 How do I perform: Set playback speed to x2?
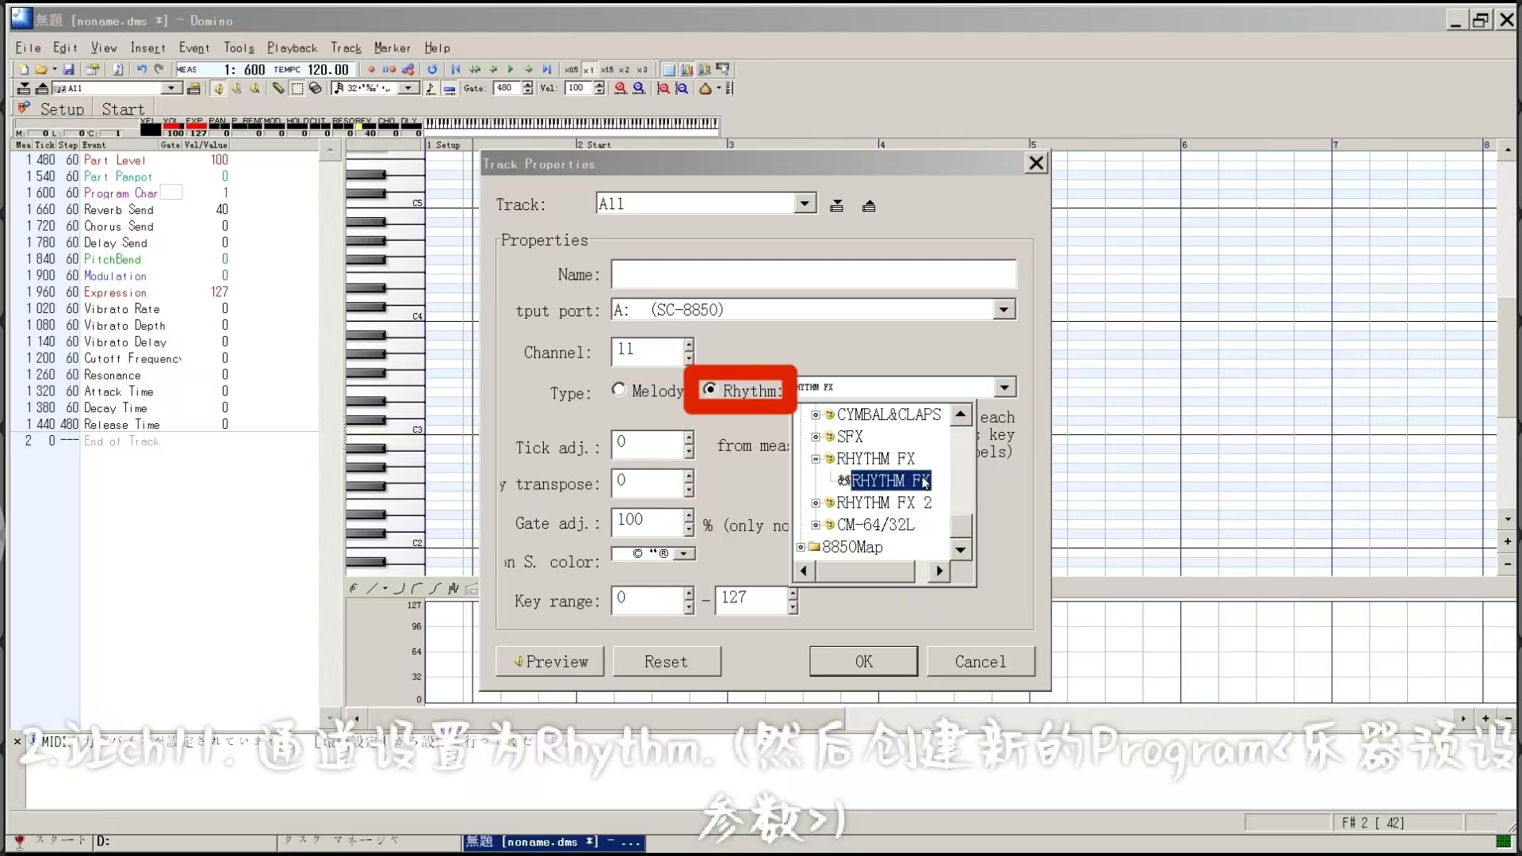pyautogui.click(x=624, y=70)
